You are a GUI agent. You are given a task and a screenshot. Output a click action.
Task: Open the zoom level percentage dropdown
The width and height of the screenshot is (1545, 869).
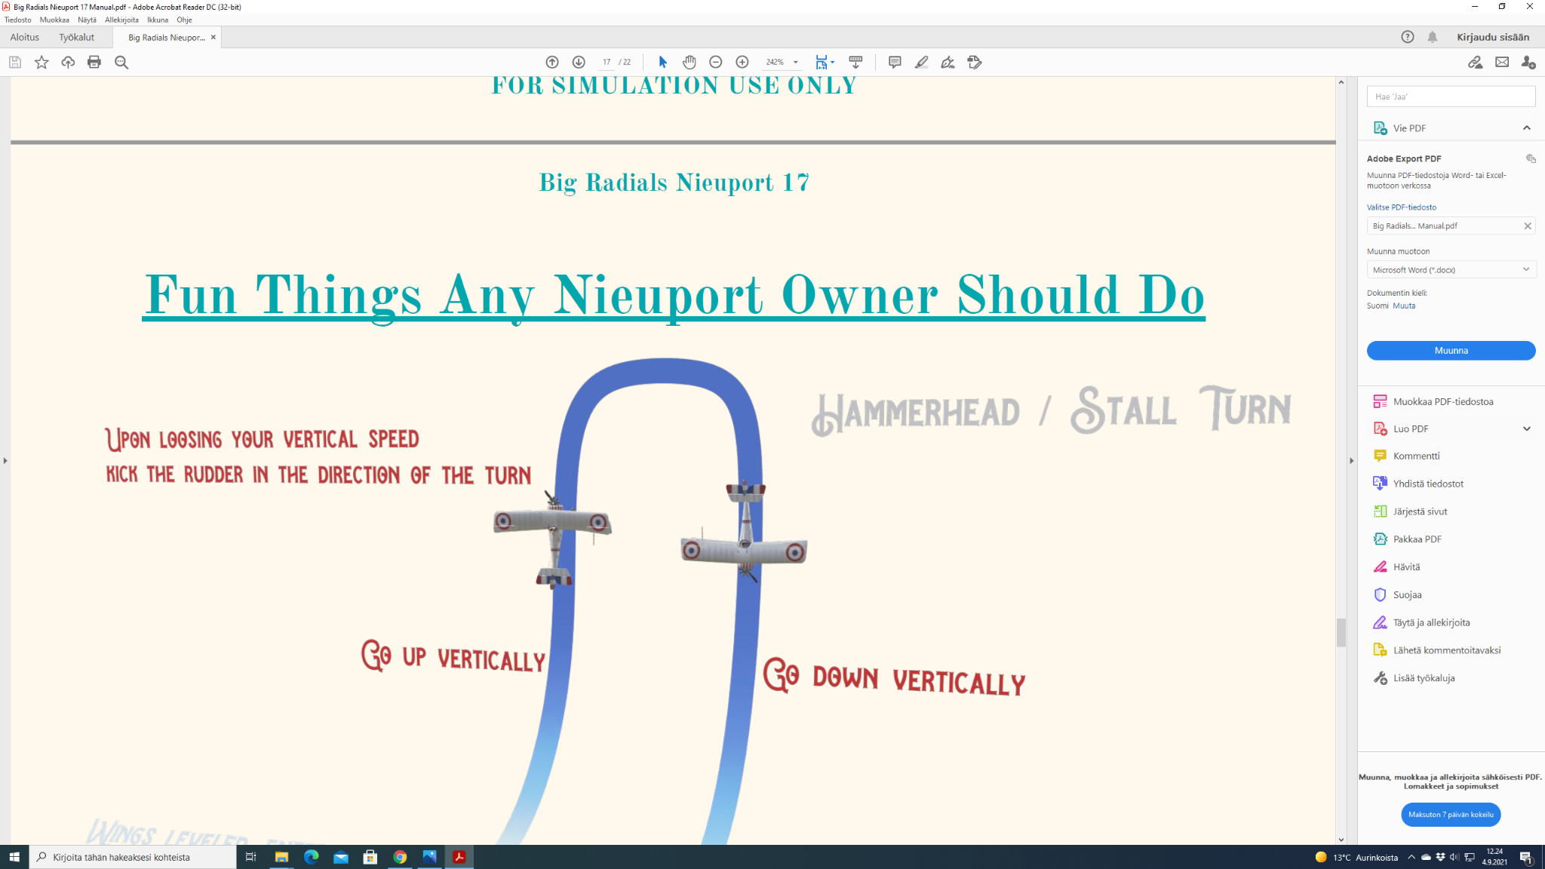pos(795,63)
